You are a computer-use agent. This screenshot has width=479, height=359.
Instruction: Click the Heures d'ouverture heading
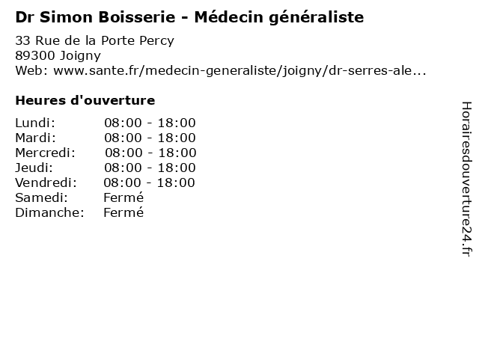tap(85, 100)
